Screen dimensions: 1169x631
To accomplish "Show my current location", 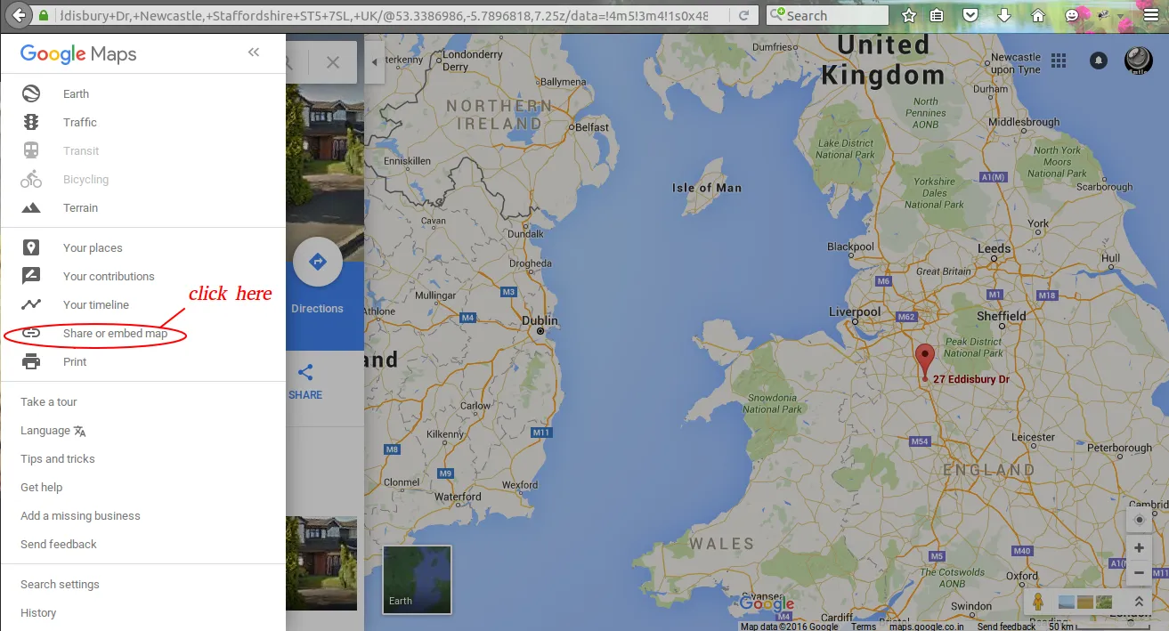I will pos(1139,519).
